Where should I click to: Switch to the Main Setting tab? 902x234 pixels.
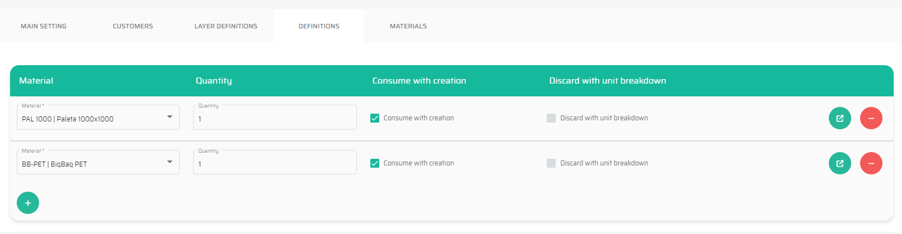[x=44, y=26]
